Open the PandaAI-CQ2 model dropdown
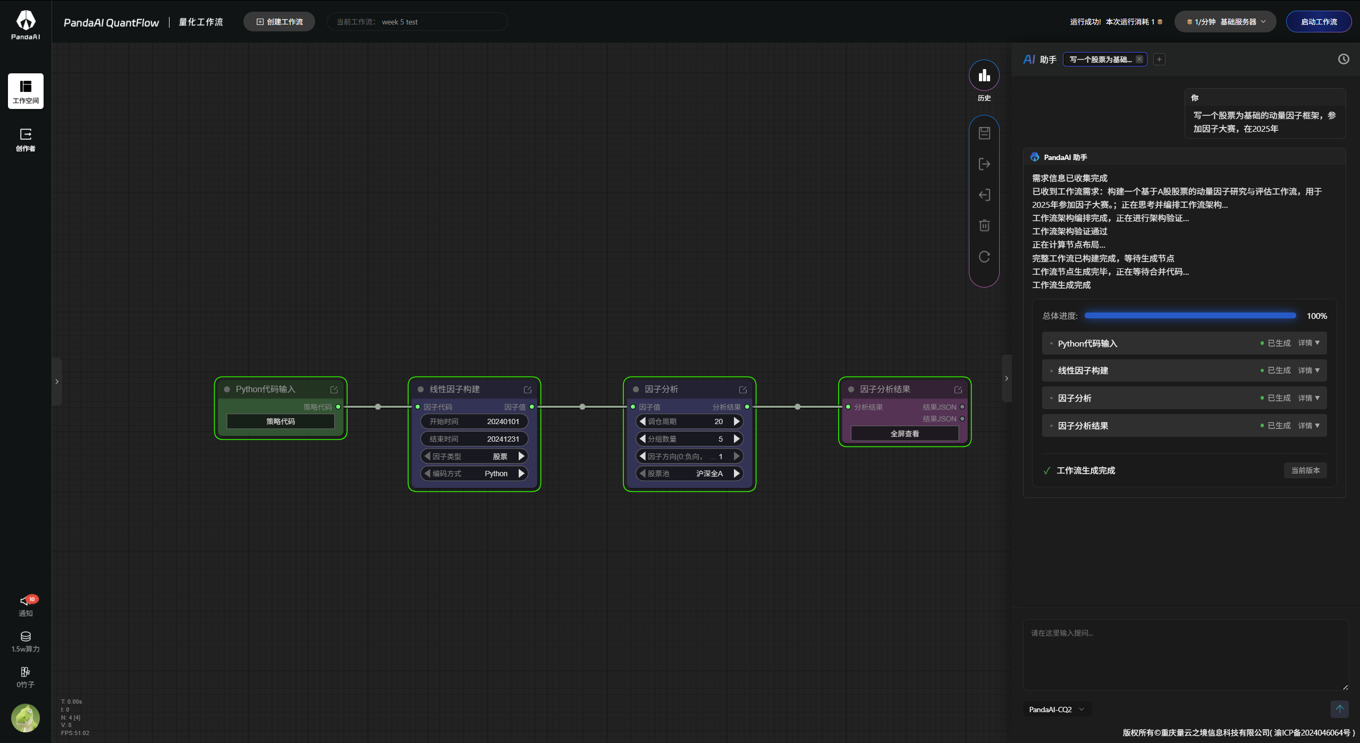Viewport: 1360px width, 743px height. pyautogui.click(x=1057, y=710)
